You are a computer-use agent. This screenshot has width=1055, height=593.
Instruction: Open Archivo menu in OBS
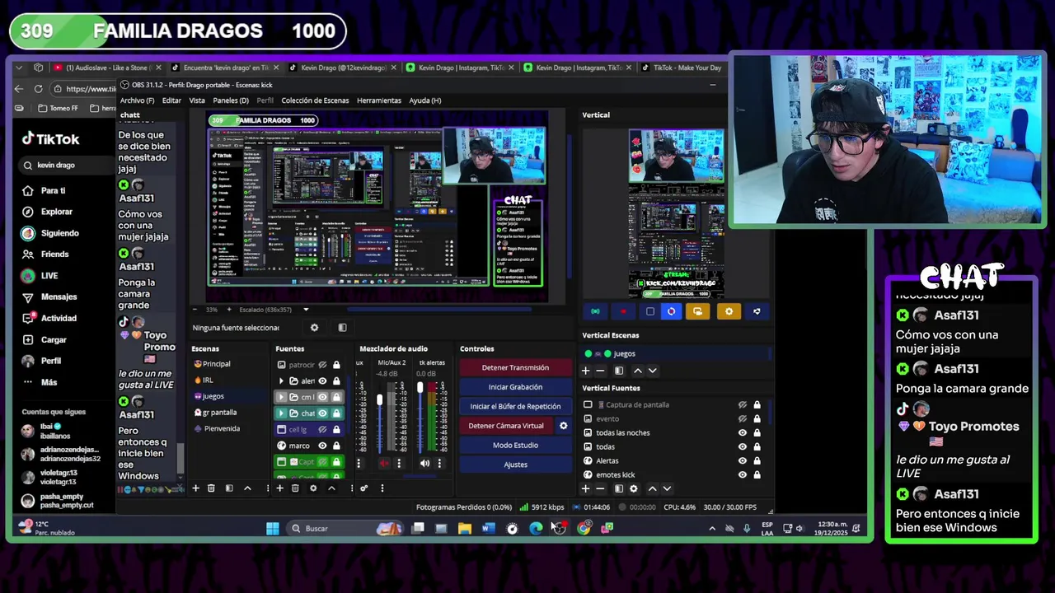(137, 100)
